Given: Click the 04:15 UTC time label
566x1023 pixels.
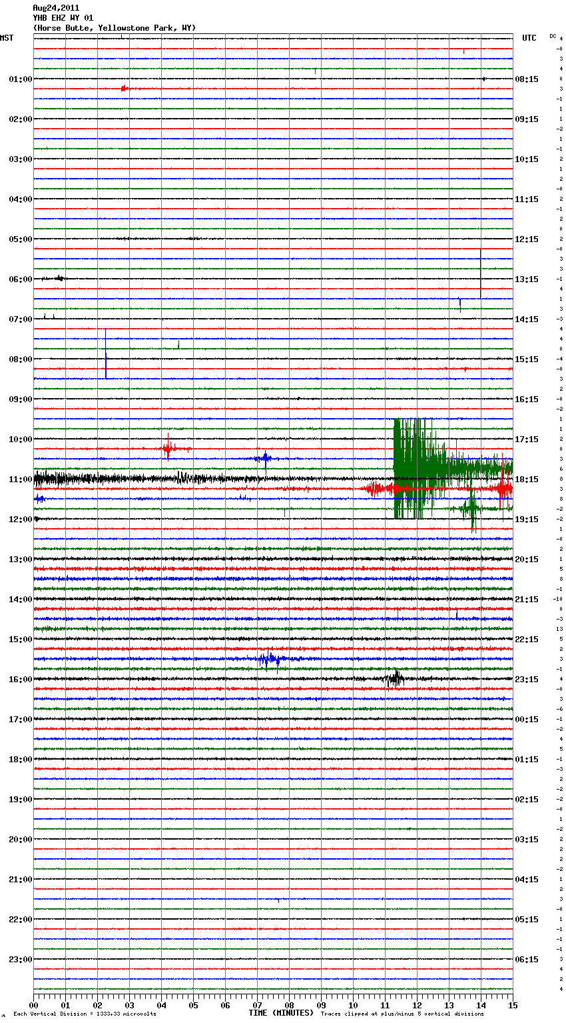Looking at the screenshot, I should [x=527, y=880].
